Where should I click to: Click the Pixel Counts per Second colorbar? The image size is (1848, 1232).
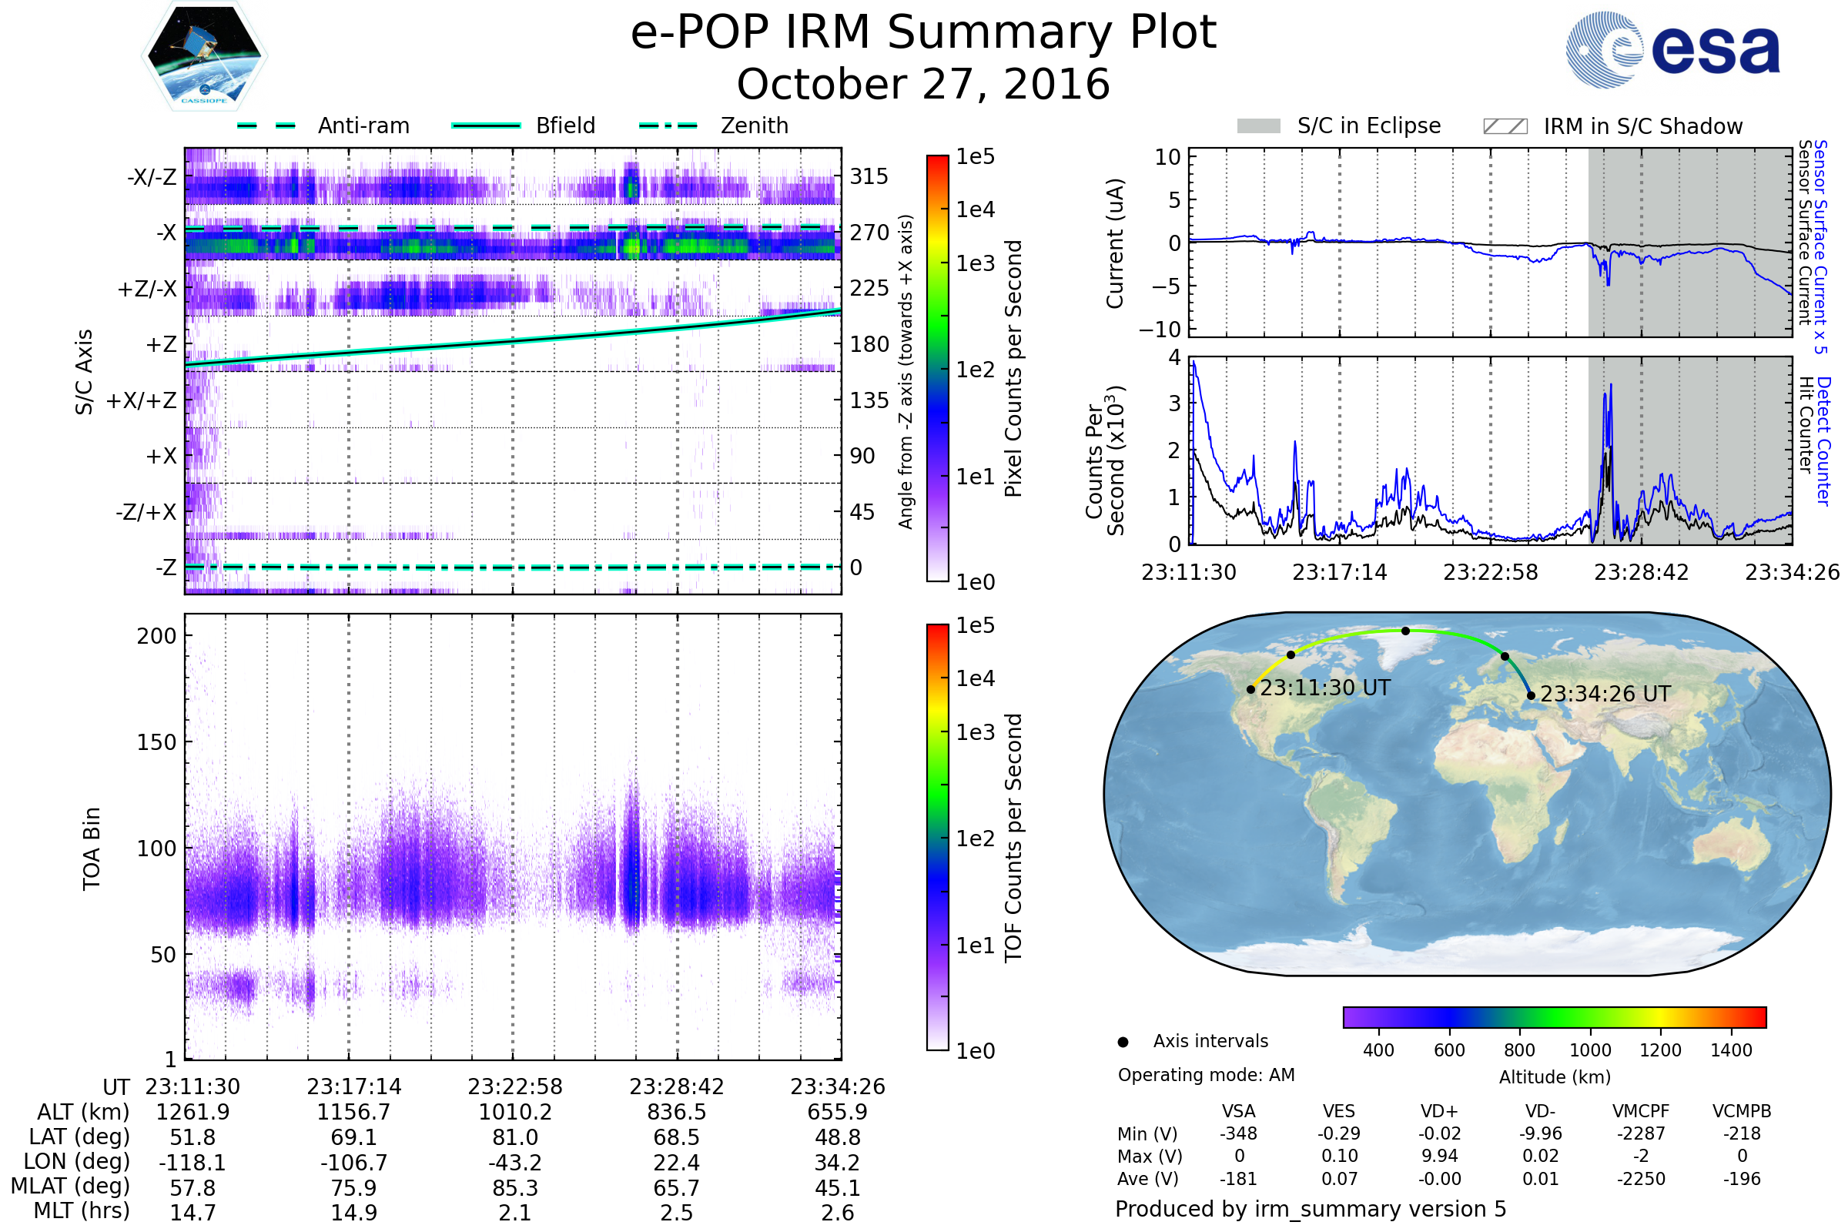[x=937, y=369]
